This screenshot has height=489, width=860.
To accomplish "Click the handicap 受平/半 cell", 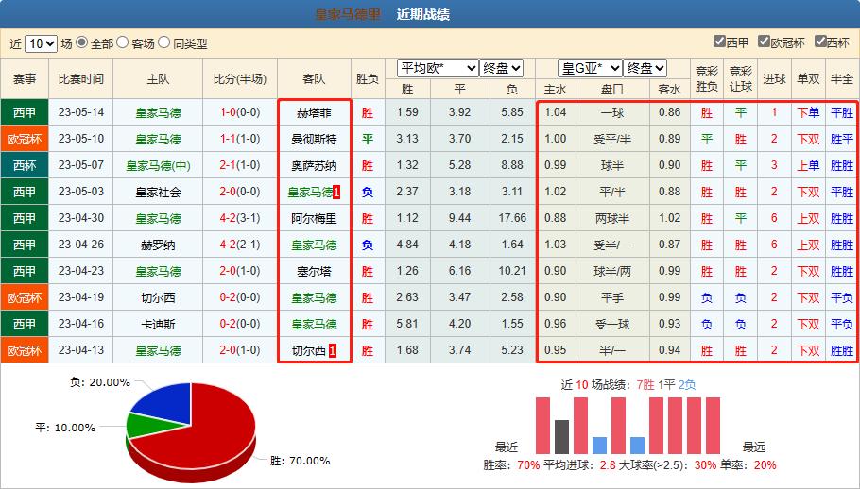I will pyautogui.click(x=612, y=139).
